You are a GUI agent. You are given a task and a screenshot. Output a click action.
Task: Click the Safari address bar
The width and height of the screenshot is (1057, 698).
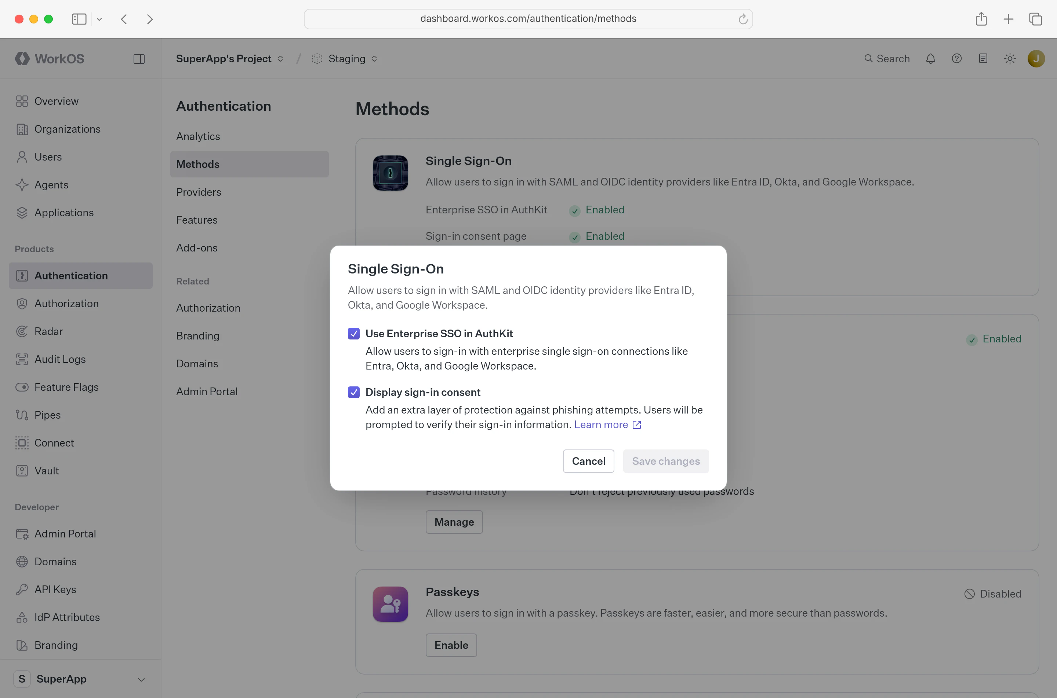[528, 19]
